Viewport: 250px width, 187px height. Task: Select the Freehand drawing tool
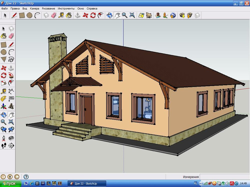11,59
